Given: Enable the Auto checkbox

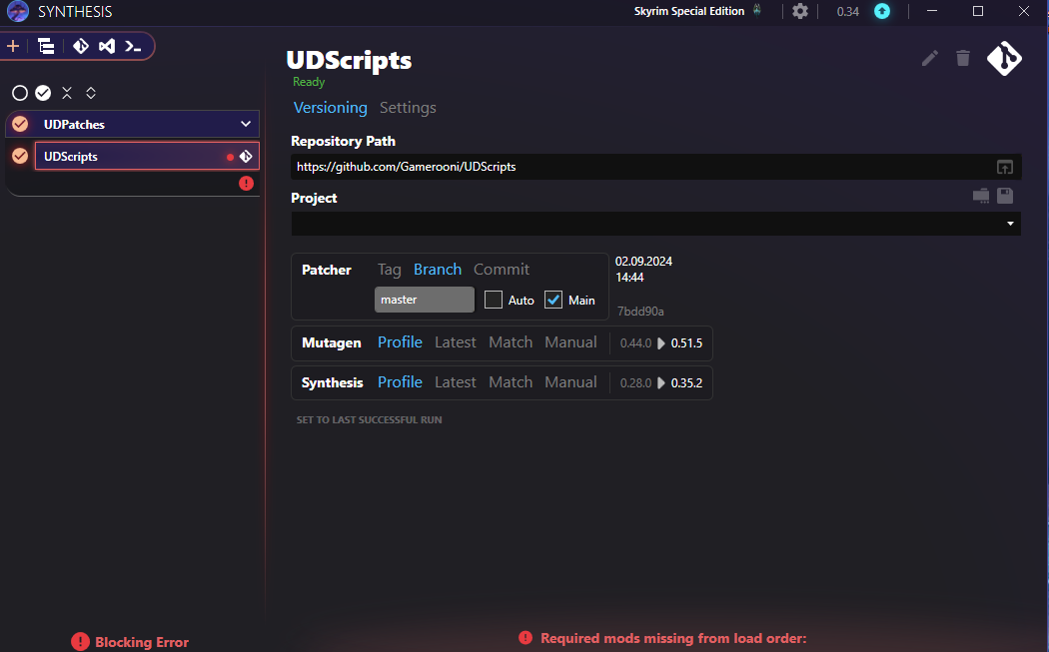Looking at the screenshot, I should click(x=494, y=300).
